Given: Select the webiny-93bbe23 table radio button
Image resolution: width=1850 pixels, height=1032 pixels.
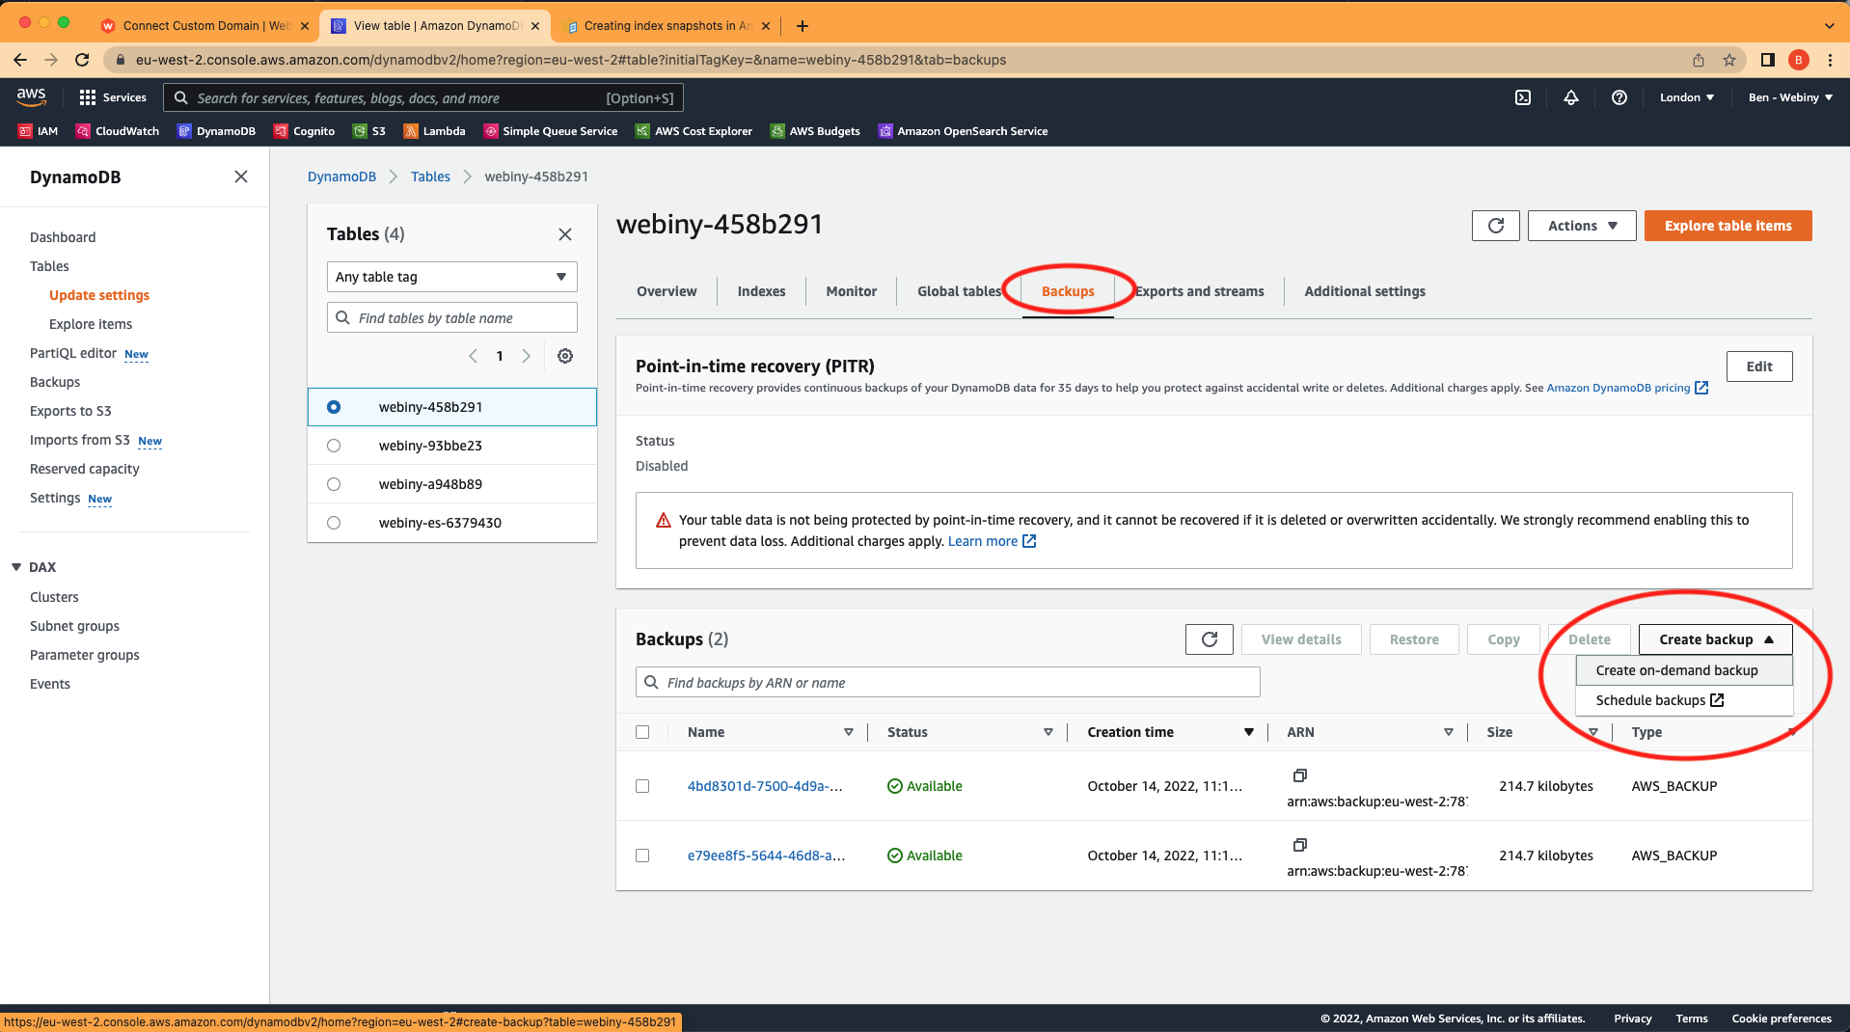Looking at the screenshot, I should [x=333, y=445].
